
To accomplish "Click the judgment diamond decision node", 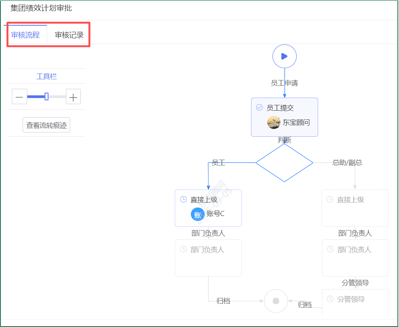I will 284,163.
